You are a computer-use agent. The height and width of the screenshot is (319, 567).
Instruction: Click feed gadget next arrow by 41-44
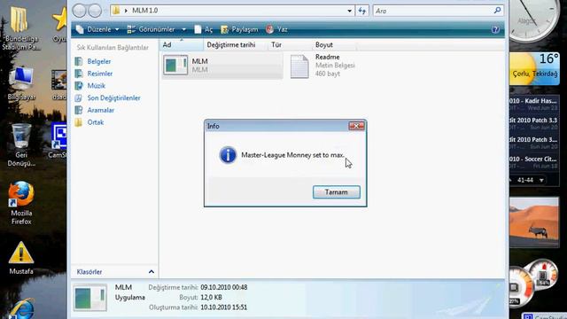541,180
